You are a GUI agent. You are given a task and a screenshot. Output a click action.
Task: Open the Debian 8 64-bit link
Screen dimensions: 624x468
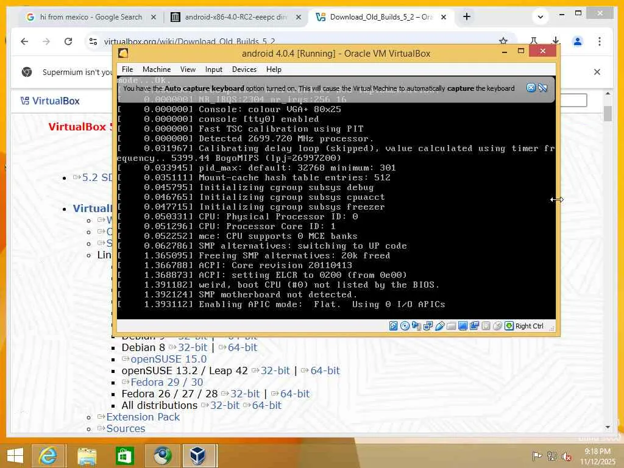click(x=243, y=348)
